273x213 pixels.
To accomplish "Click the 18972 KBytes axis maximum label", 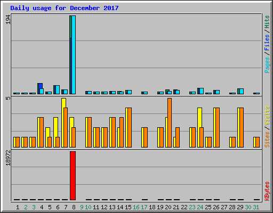I will (8, 158).
